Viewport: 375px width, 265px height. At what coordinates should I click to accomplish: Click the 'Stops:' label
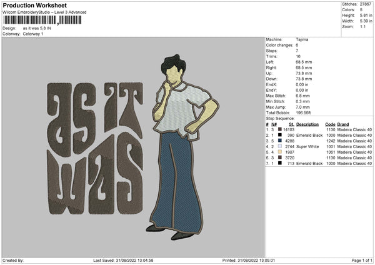[272, 51]
